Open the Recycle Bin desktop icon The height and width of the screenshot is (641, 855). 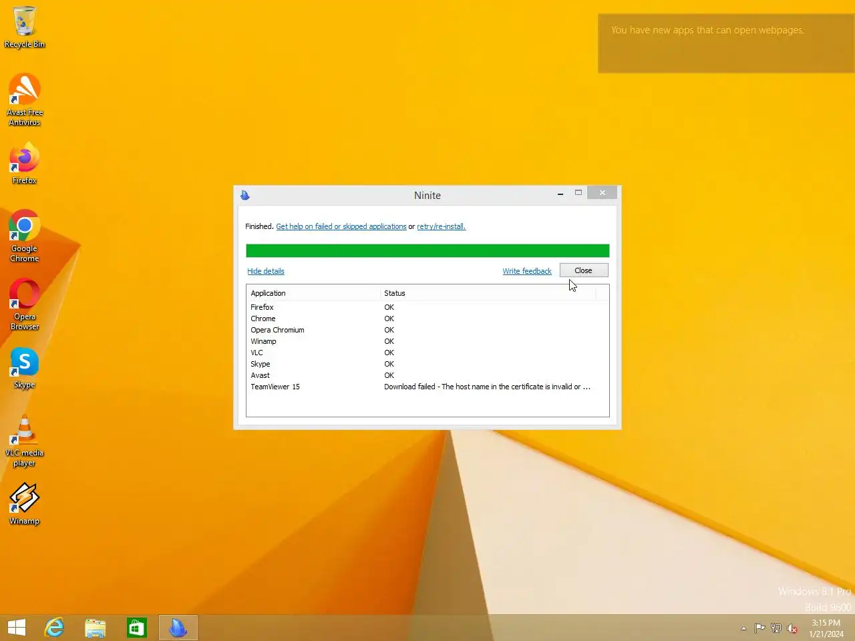click(x=25, y=27)
